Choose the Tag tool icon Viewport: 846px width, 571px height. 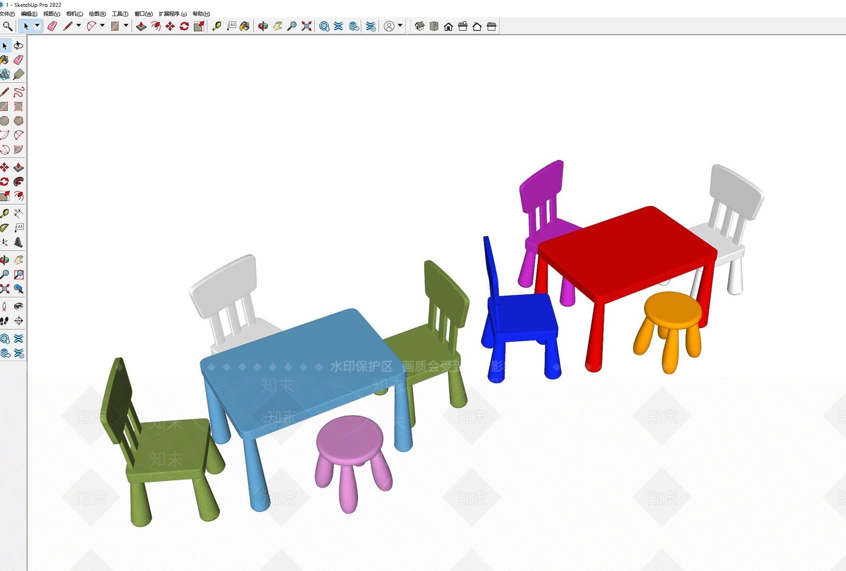point(19,74)
